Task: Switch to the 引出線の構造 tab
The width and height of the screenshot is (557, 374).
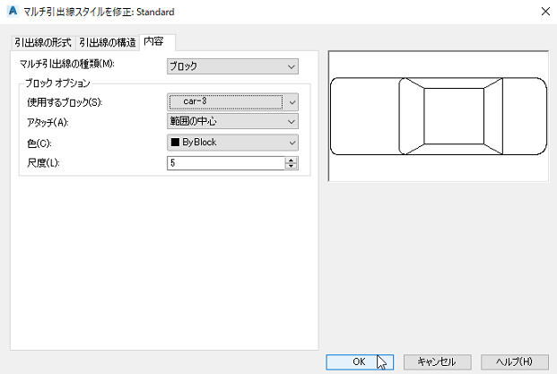Action: (x=108, y=43)
